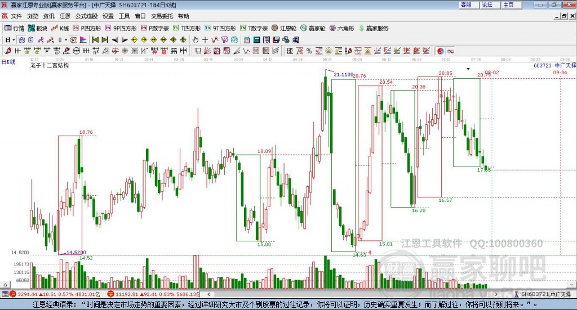
Task: Step chart right with black right arrow
Action: tap(125, 40)
